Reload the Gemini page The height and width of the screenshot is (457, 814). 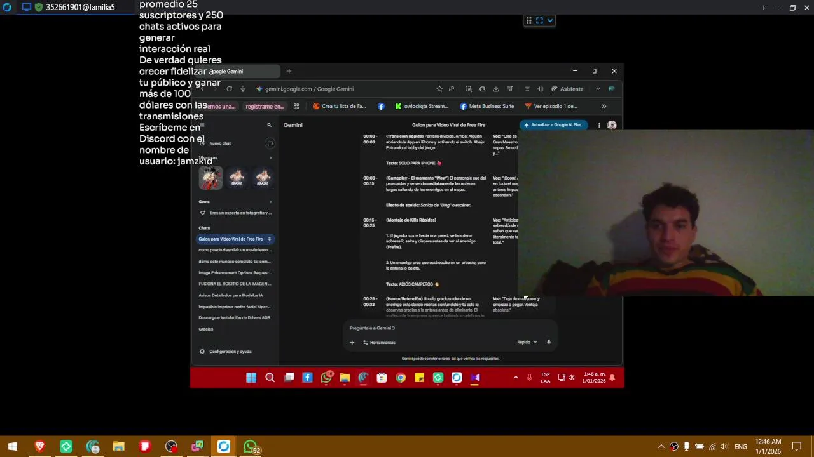click(229, 89)
